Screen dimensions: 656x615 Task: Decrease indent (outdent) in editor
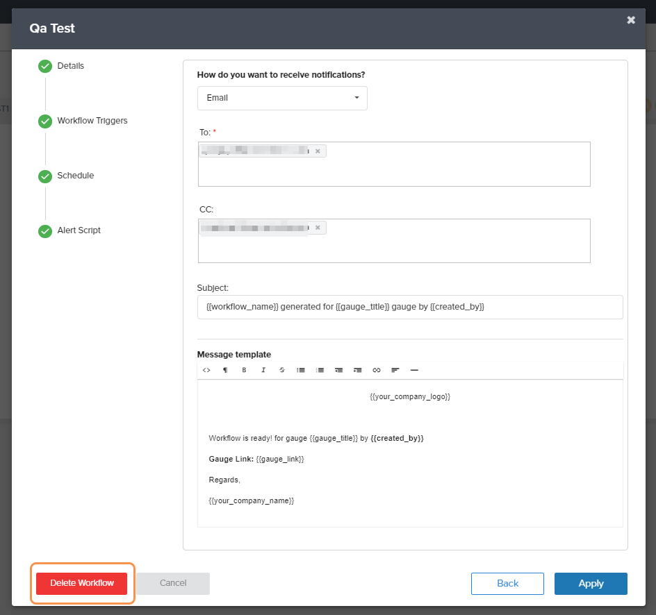[339, 370]
